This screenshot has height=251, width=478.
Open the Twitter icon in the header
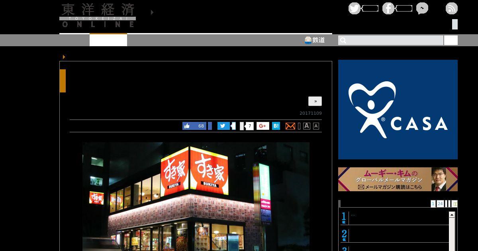click(x=354, y=8)
